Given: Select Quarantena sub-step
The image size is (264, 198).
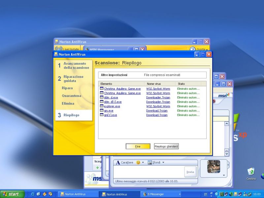Looking at the screenshot, I should click(x=71, y=96).
